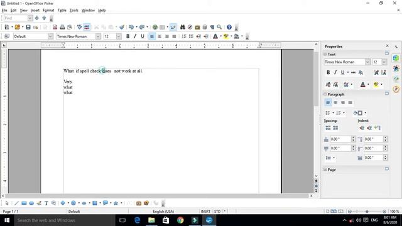Increase Before Text Indent stepper up arrow
Viewport: 402px width, 226px height.
point(385,137)
